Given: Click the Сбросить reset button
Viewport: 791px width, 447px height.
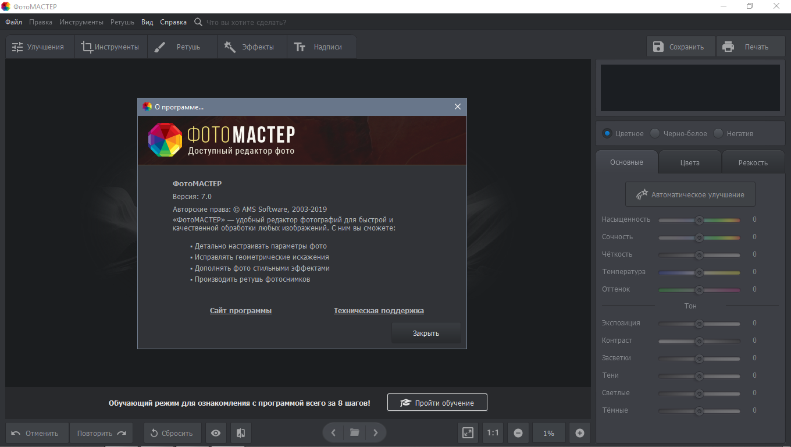Looking at the screenshot, I should (172, 433).
